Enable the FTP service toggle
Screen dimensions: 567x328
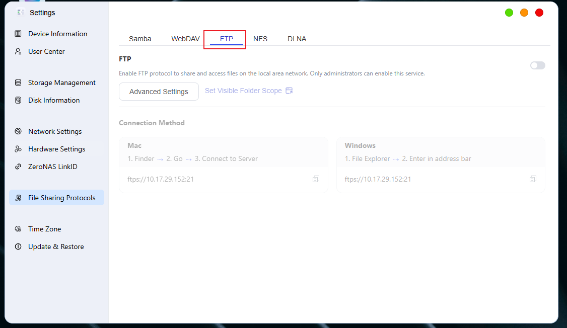point(538,65)
